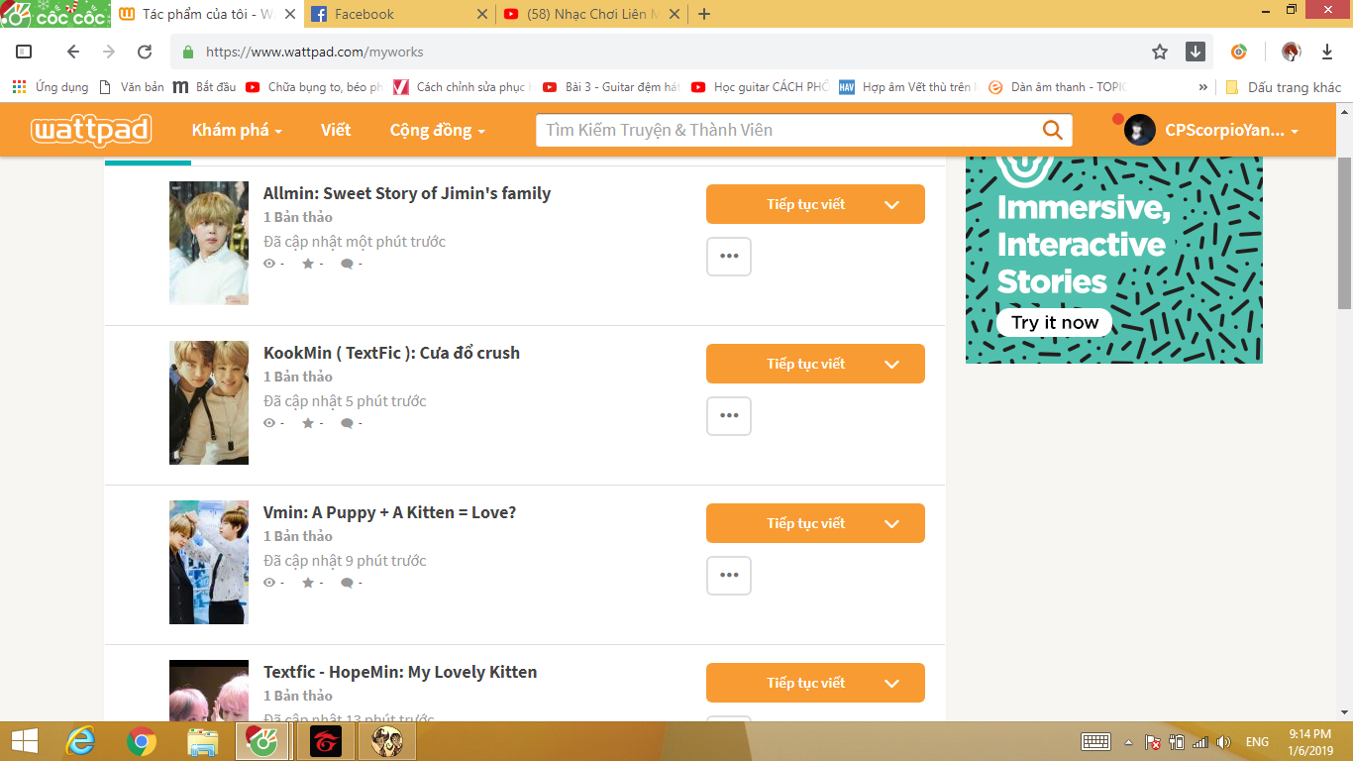Open more options for Vmin story
The width and height of the screenshot is (1353, 761).
(729, 576)
